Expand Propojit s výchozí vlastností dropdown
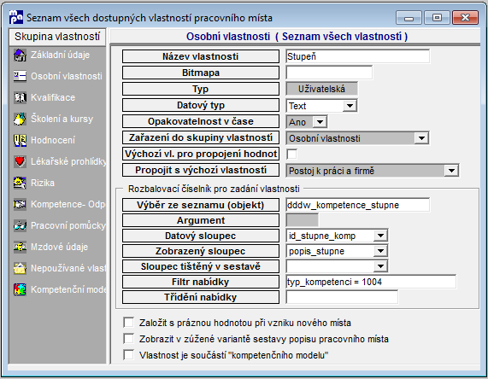The image size is (488, 379). [x=451, y=171]
